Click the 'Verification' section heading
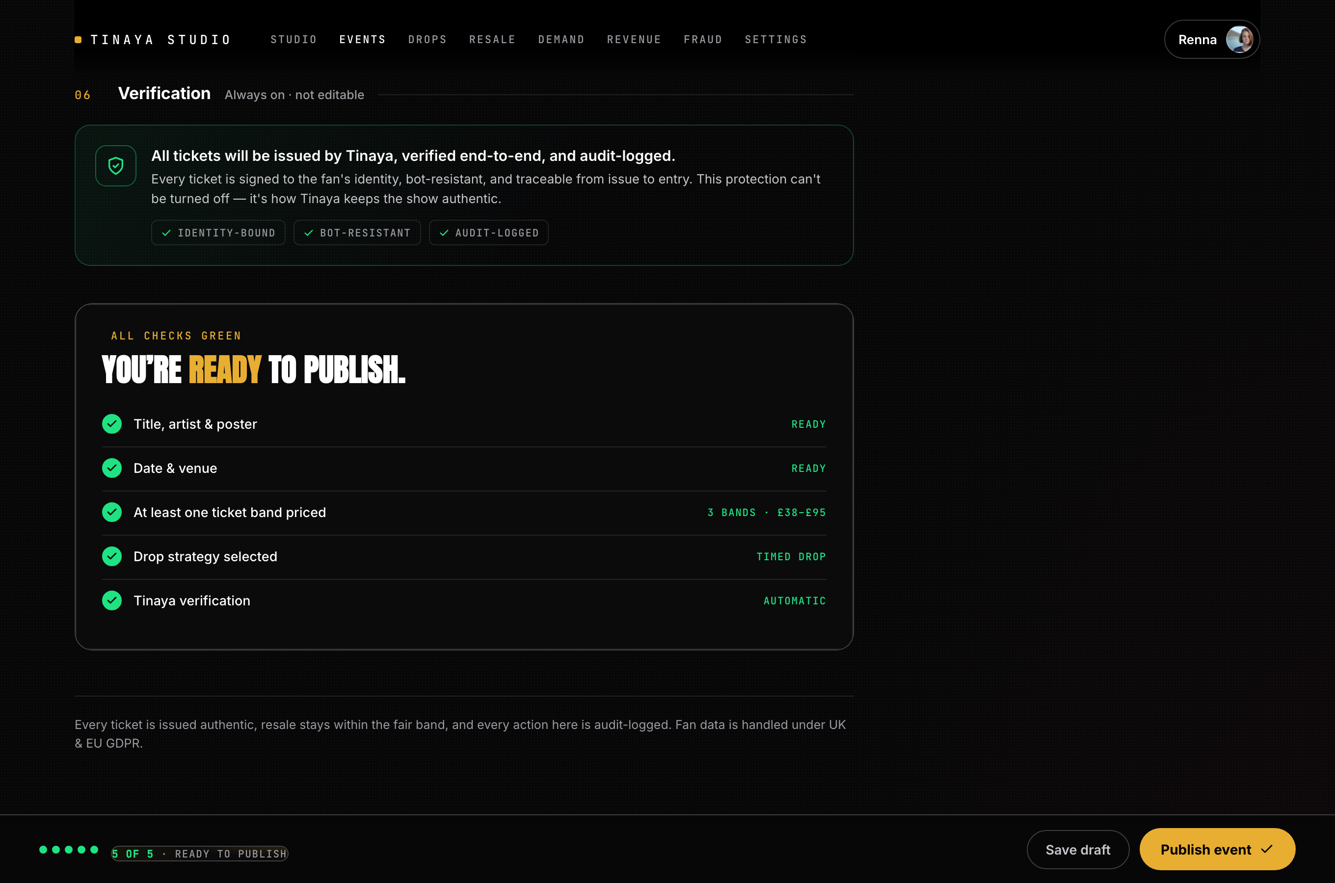Viewport: 1335px width, 883px height. 164,94
